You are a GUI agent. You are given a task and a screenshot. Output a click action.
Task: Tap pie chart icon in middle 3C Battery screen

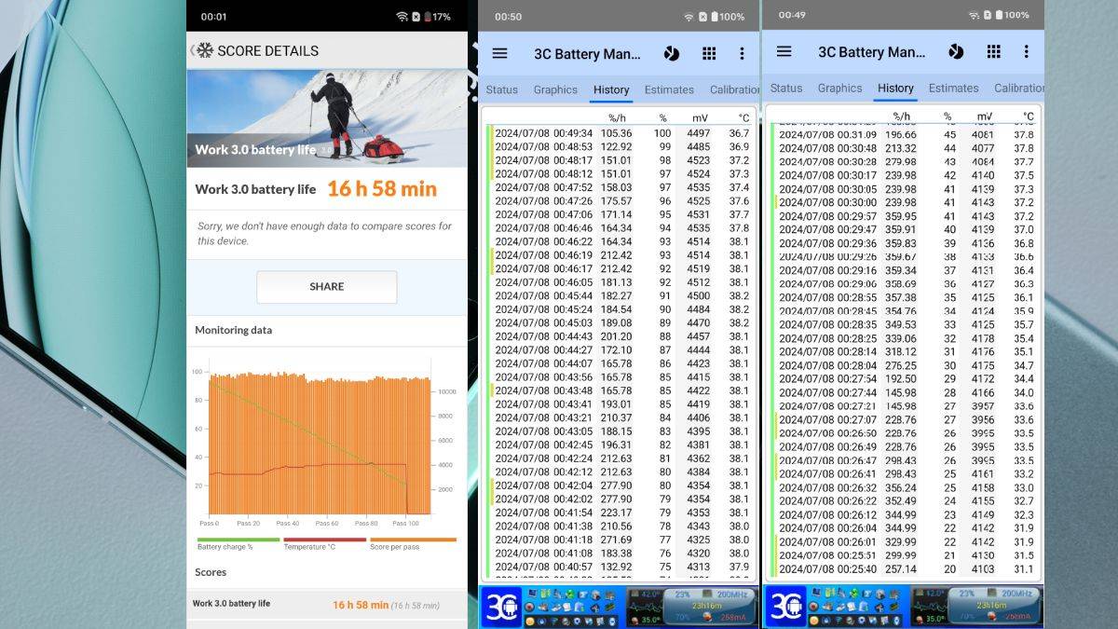671,54
